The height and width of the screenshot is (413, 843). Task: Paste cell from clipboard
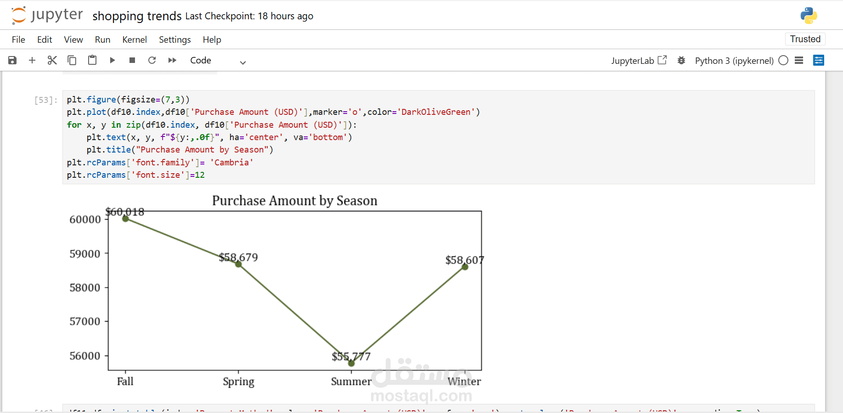(92, 60)
